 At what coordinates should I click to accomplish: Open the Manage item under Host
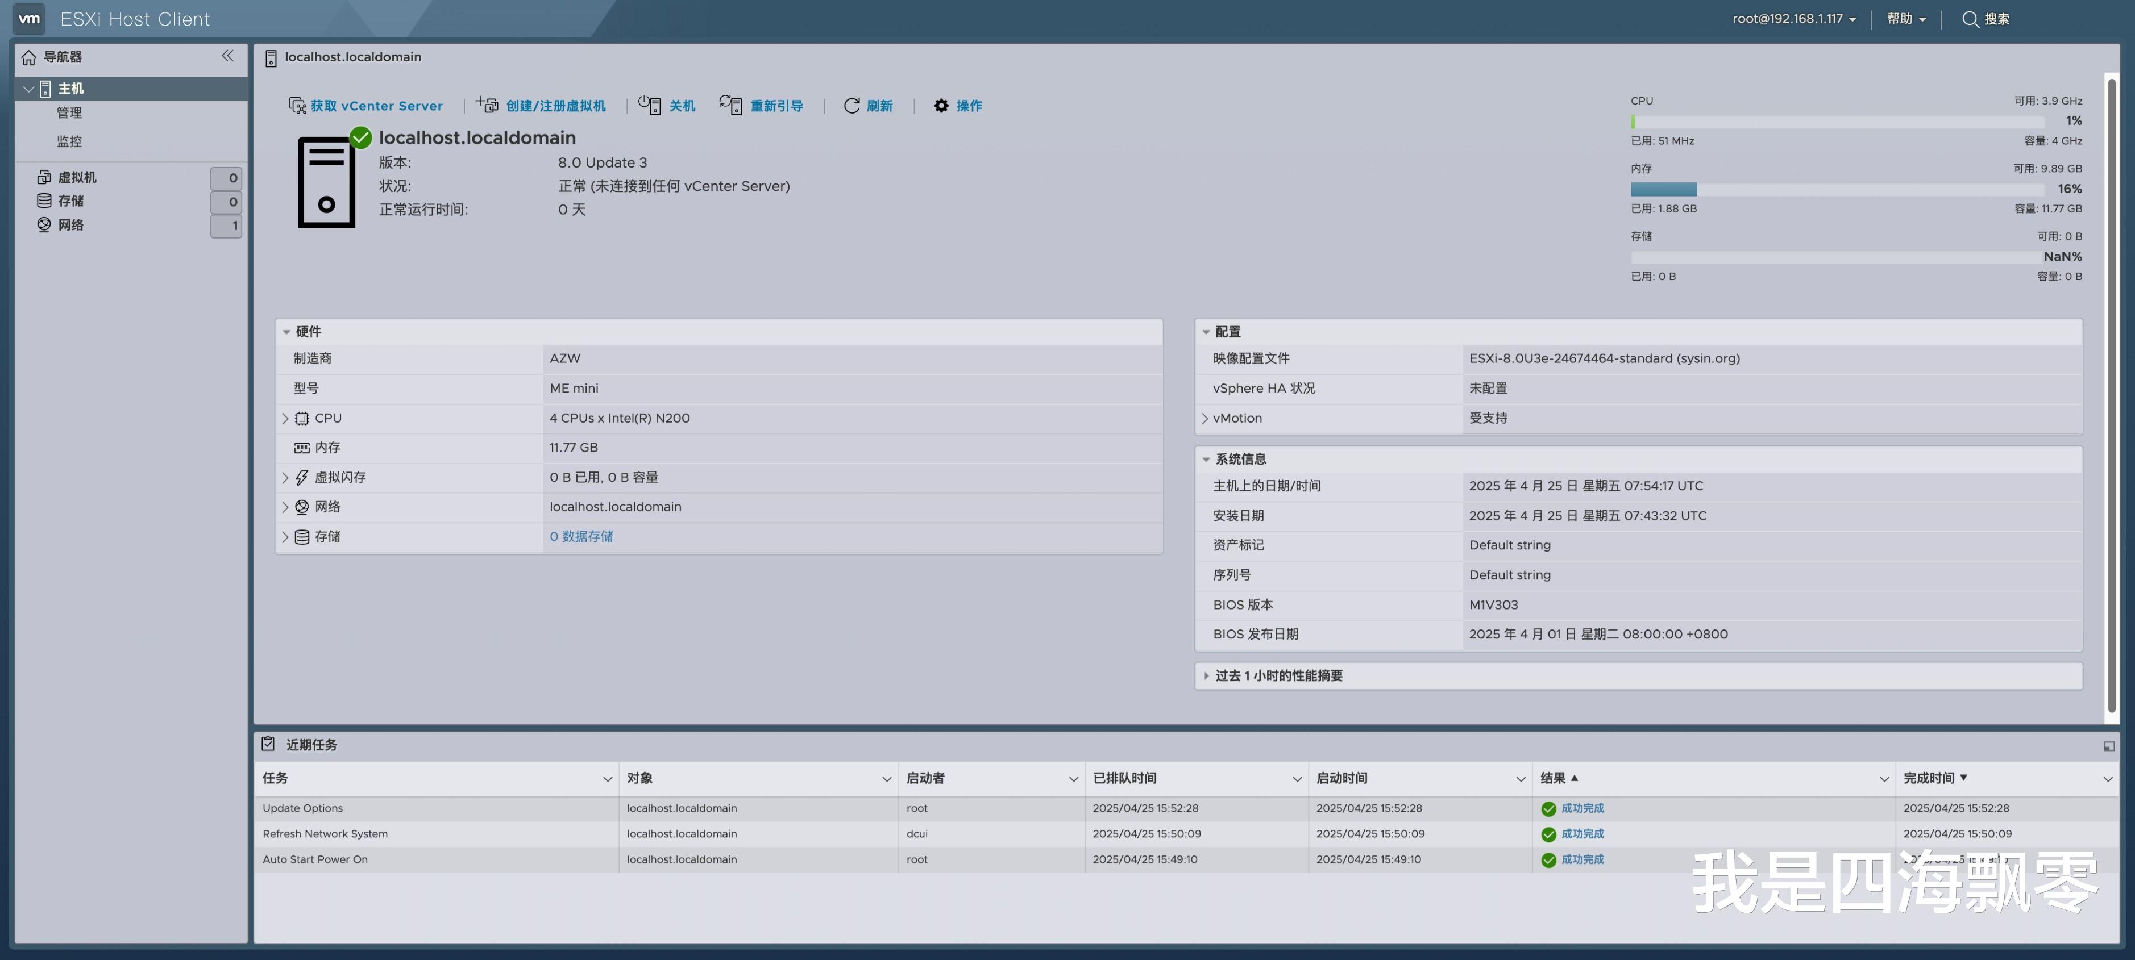[x=69, y=112]
